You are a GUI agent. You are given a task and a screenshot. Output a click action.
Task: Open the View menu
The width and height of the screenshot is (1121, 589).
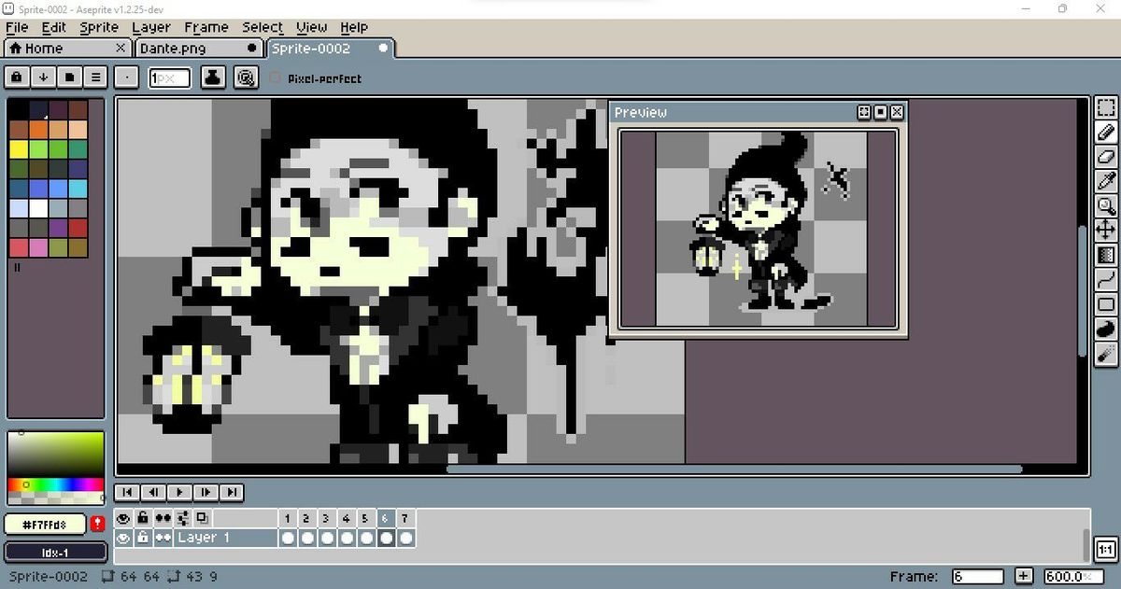312,27
